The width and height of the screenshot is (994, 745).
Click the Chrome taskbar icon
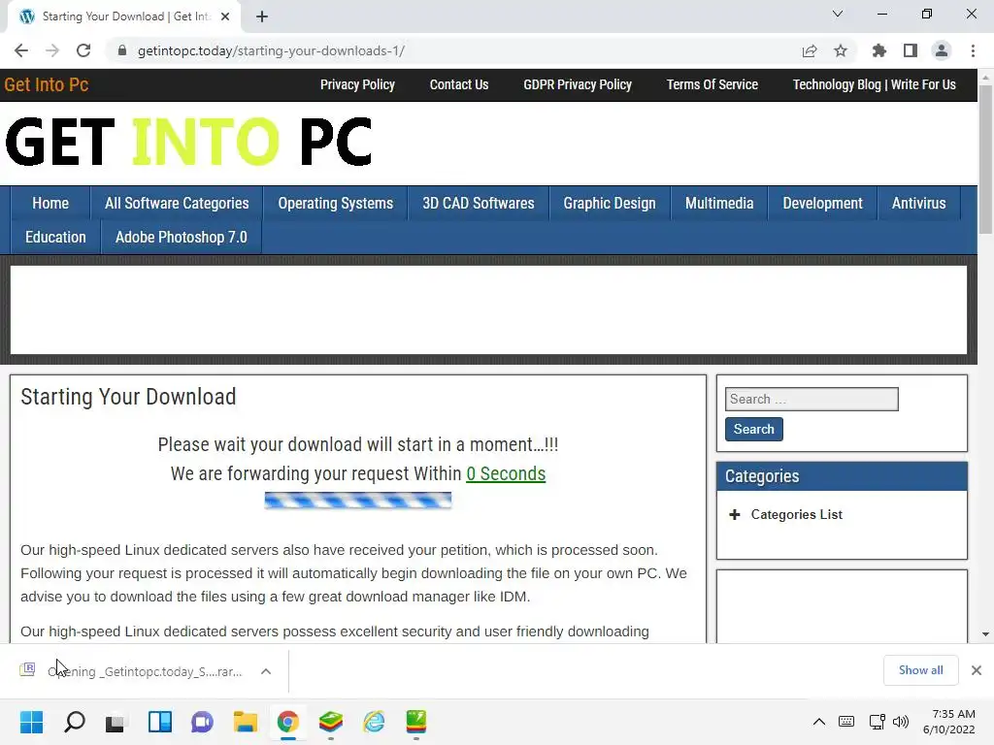click(x=287, y=722)
